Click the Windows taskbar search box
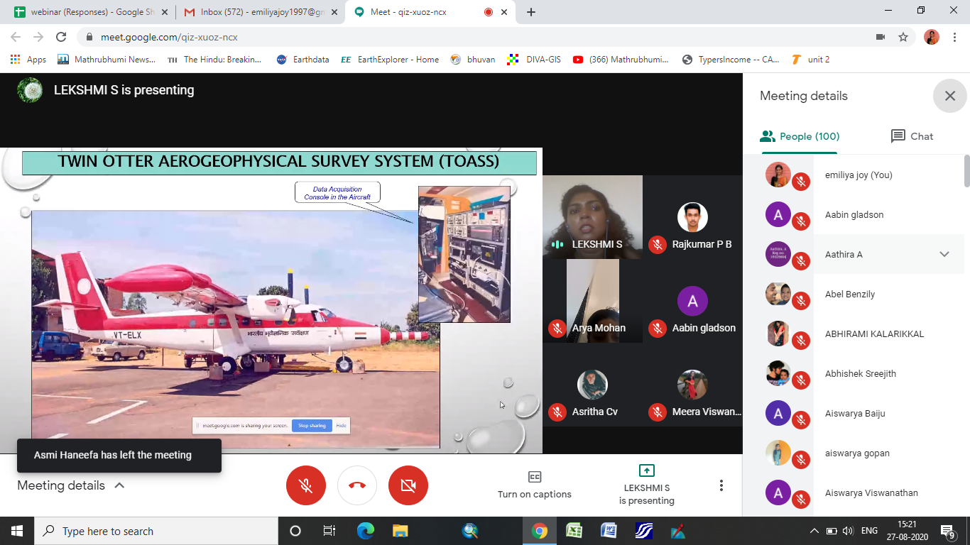 tap(156, 531)
